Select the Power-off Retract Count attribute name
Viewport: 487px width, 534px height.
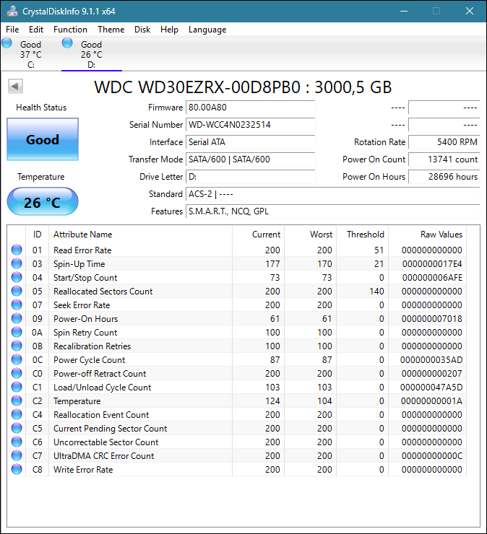tap(100, 374)
